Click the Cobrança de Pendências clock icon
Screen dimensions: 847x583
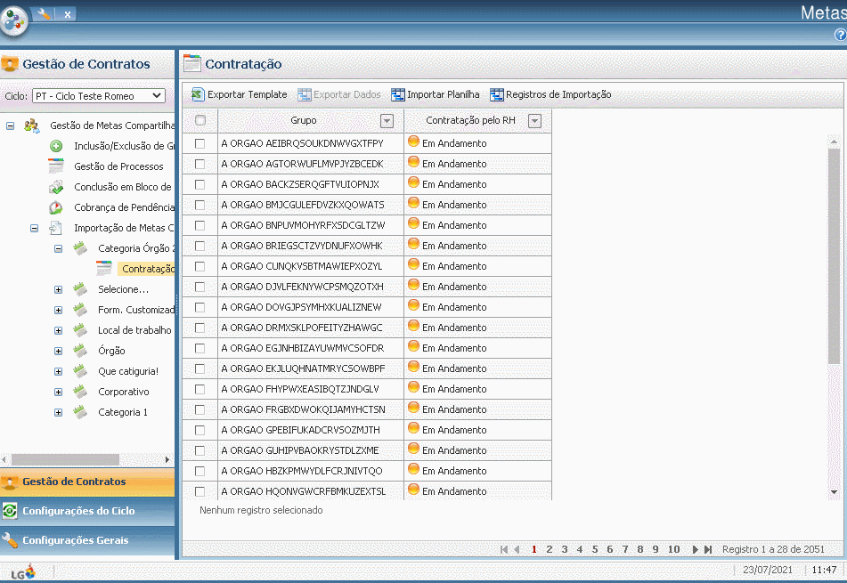(56, 207)
